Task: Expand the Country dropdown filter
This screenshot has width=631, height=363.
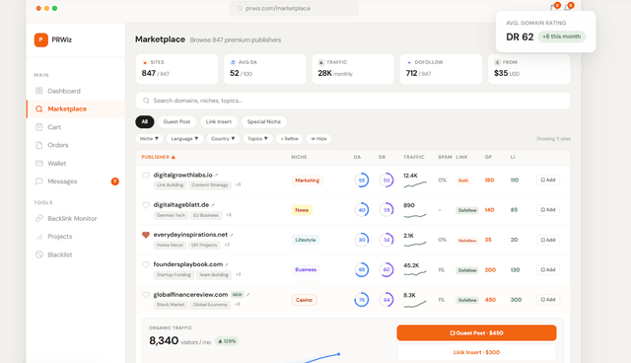Action: tap(223, 139)
